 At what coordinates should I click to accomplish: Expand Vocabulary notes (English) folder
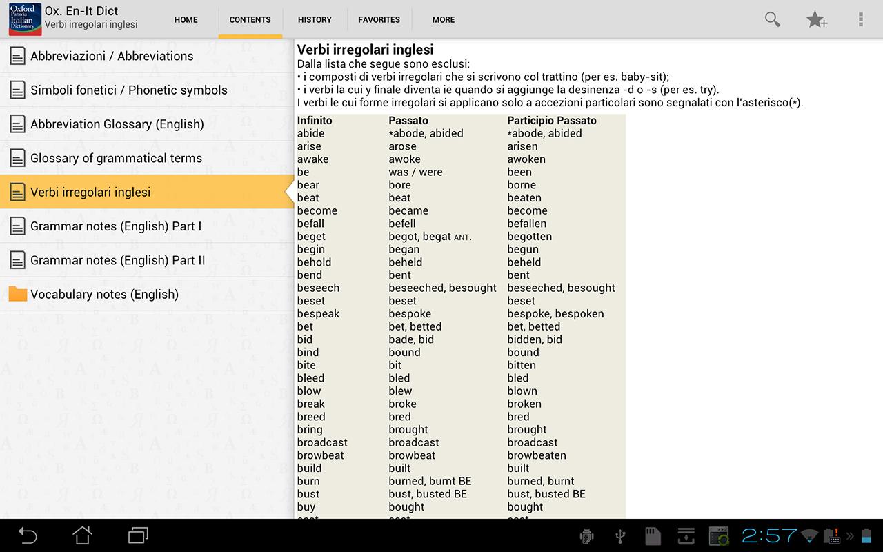[147, 294]
